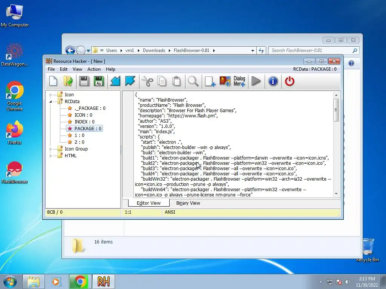Click the network tray icon
386x289 pixels.
pyautogui.click(x=329, y=282)
